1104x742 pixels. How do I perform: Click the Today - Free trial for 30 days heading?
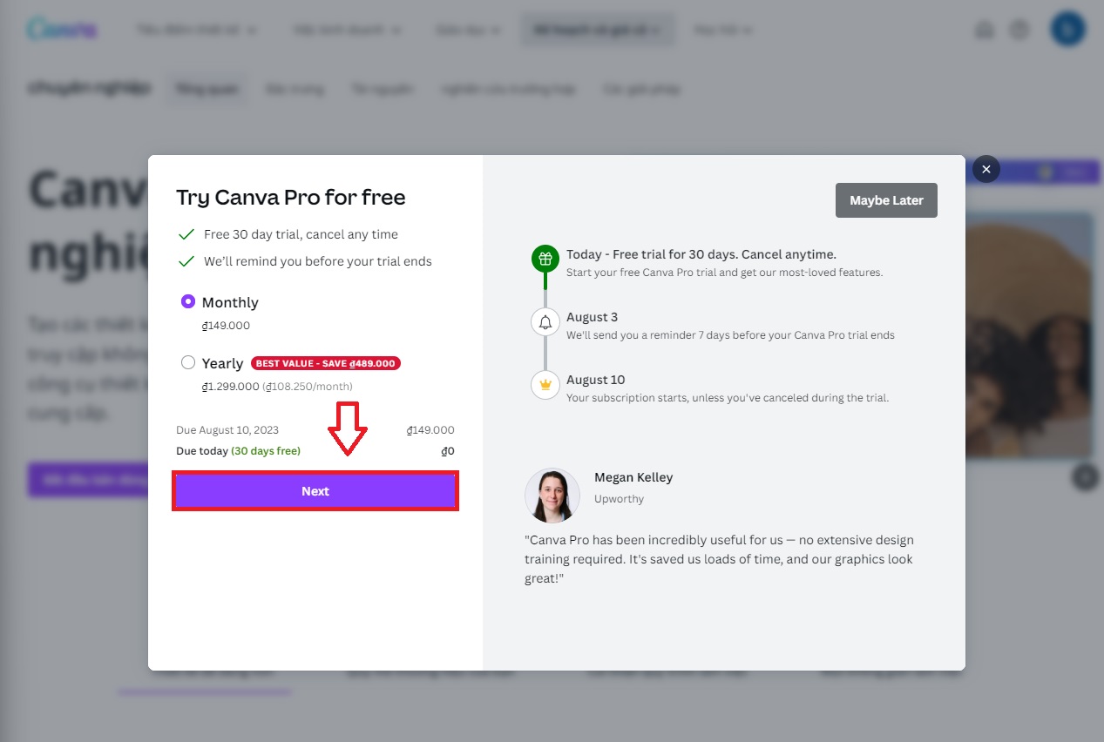tap(701, 254)
